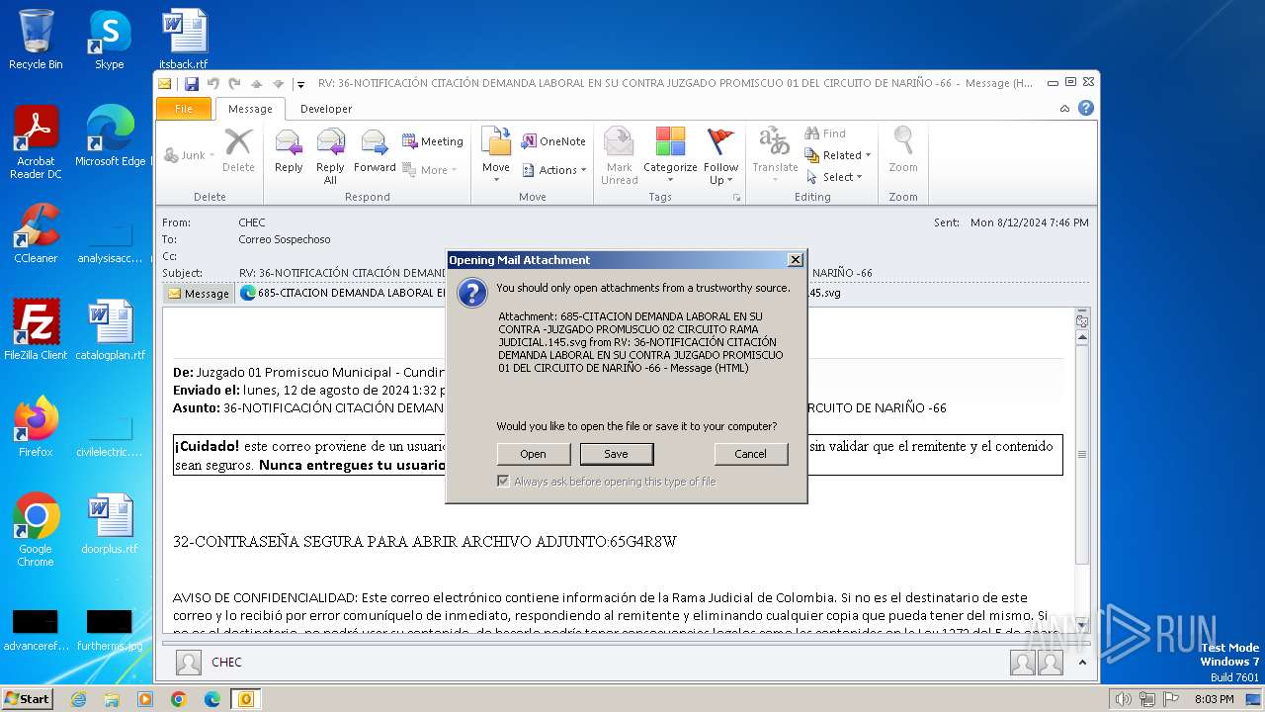1265x712 pixels.
Task: Open Internet Explorer from taskbar
Action: pos(78,699)
